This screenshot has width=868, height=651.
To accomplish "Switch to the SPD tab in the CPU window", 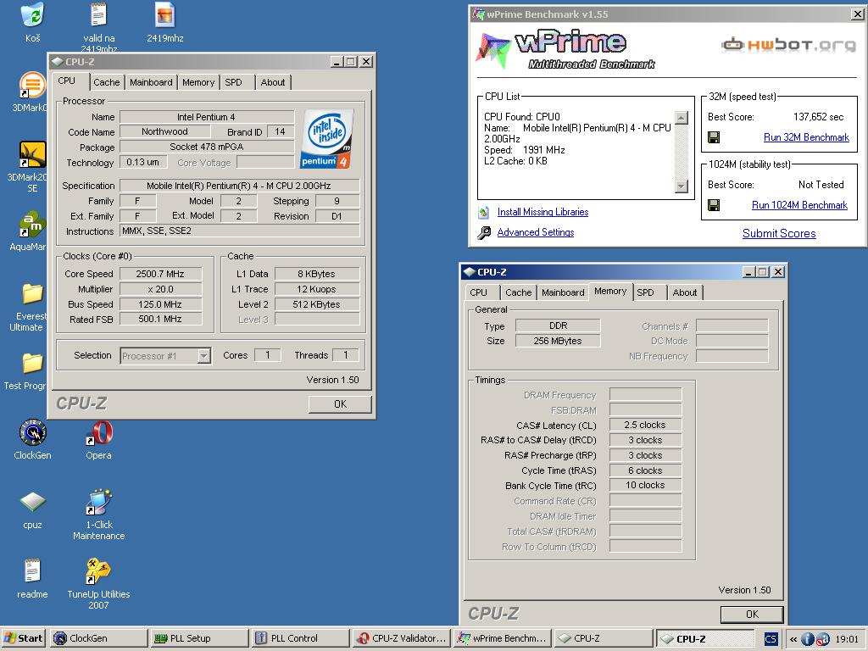I will click(234, 82).
